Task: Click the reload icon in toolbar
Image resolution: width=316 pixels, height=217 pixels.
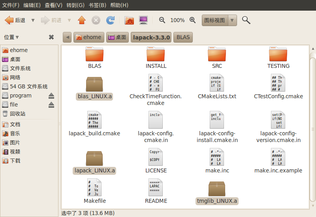Action: 111,20
